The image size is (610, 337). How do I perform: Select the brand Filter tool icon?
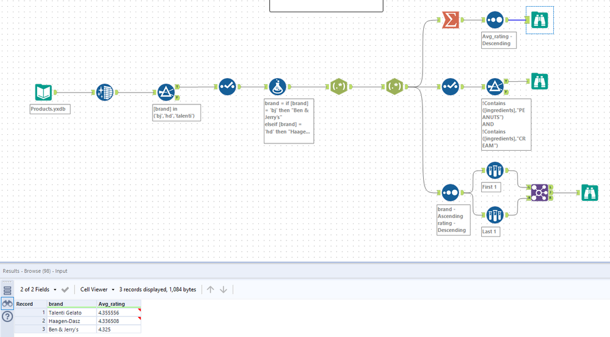166,92
